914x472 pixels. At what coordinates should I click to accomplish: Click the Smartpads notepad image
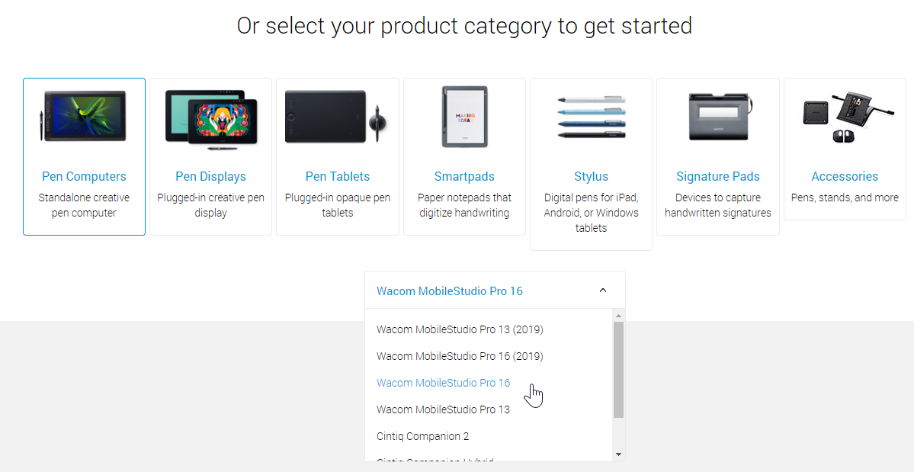coord(464,117)
